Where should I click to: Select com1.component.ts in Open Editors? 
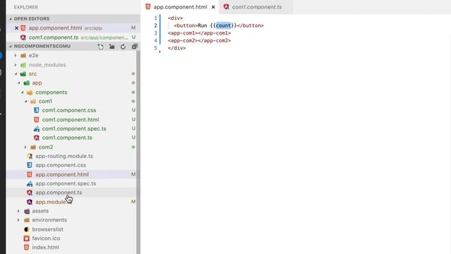pos(54,37)
